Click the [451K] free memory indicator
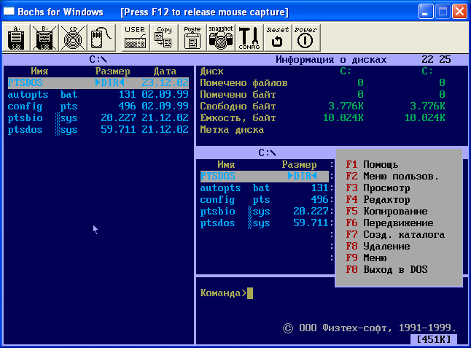Viewport: 471px width, 348px height. 434,339
